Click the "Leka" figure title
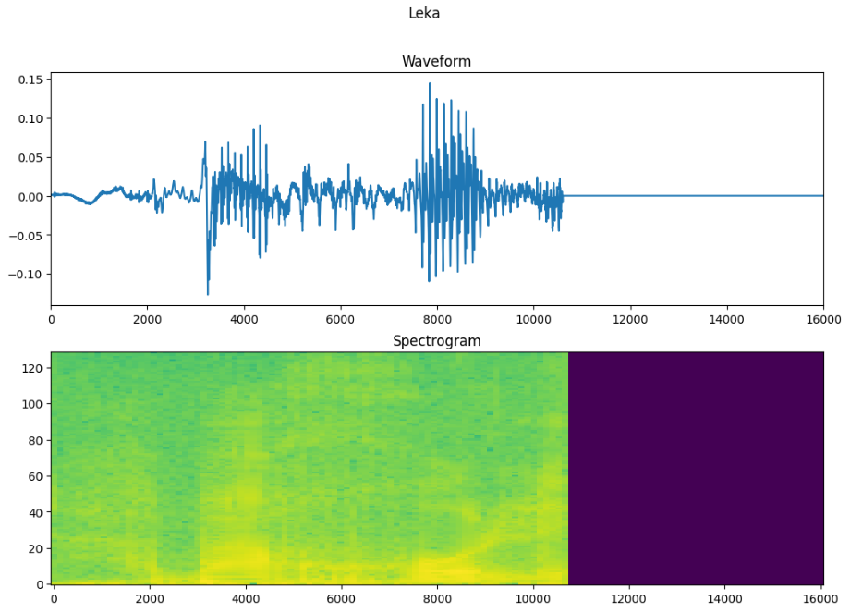Screen dimensions: 850x613 422,13
